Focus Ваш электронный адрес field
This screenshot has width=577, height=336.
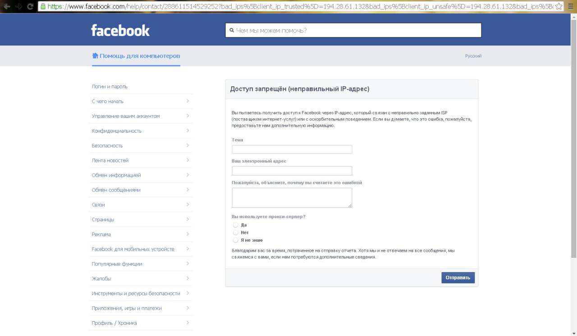(x=292, y=170)
